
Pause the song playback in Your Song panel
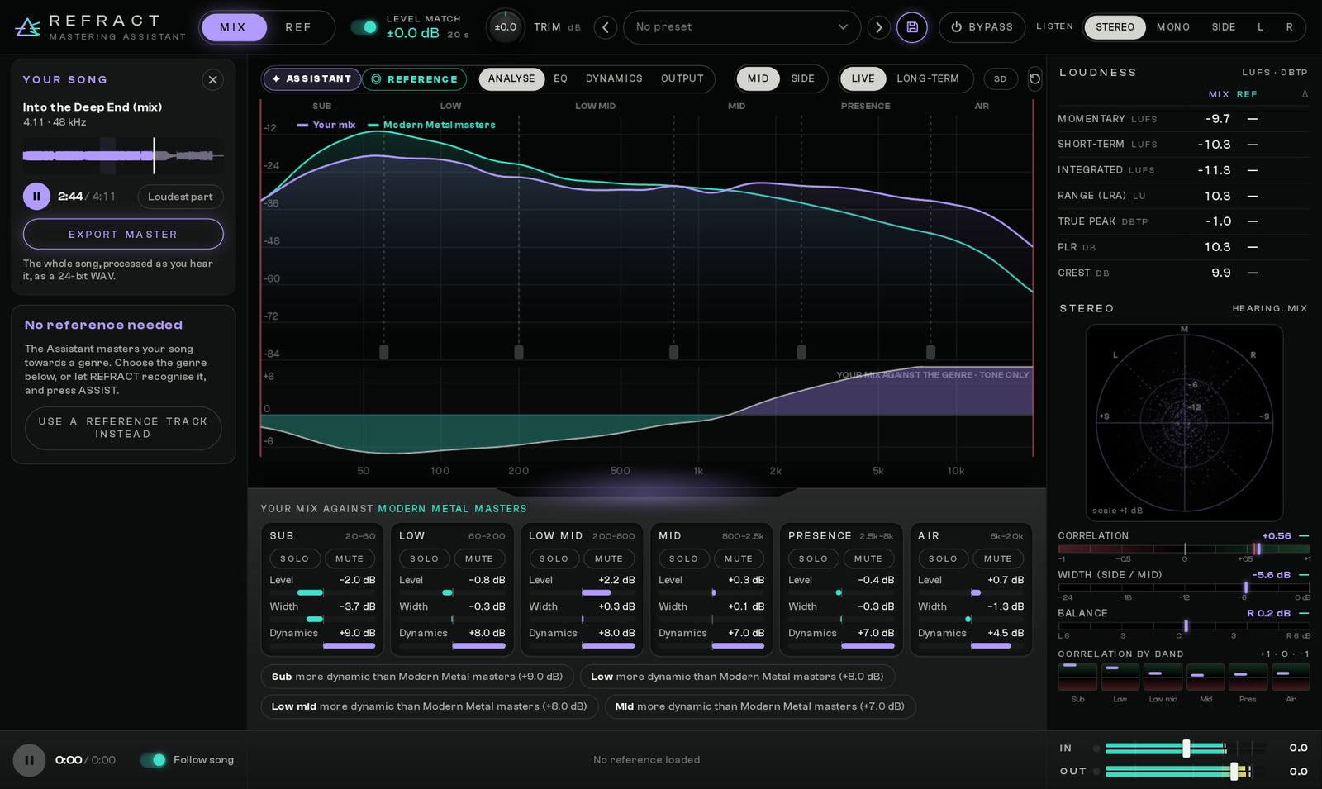tap(36, 197)
